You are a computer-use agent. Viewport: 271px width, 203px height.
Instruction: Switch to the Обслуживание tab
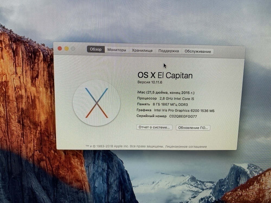[198, 51]
